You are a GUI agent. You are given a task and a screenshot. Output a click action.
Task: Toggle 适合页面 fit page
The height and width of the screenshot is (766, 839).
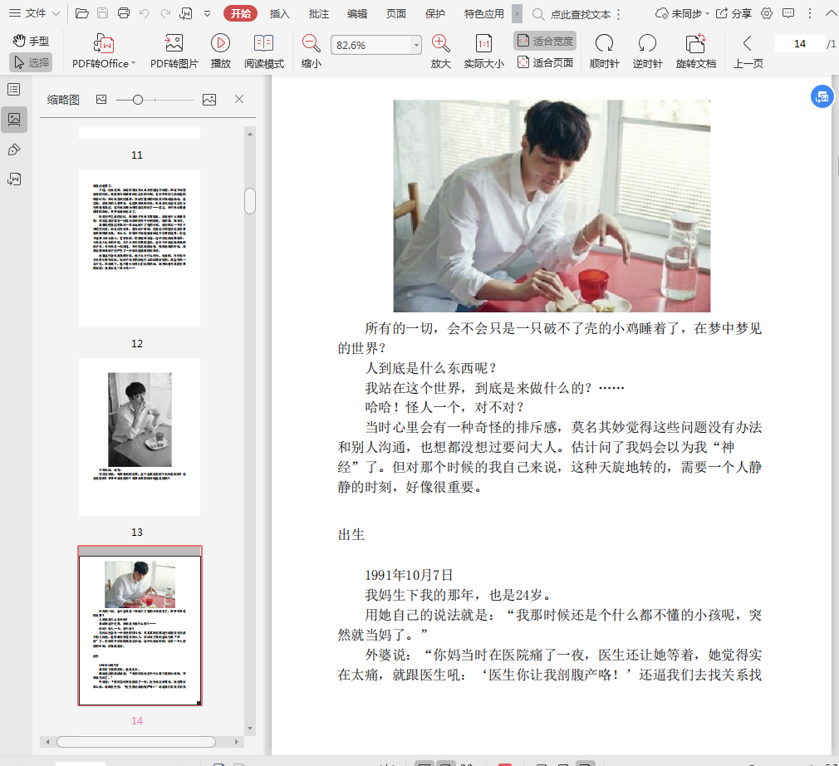(545, 62)
